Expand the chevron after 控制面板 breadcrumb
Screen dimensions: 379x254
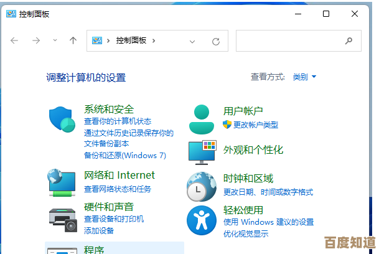point(153,41)
